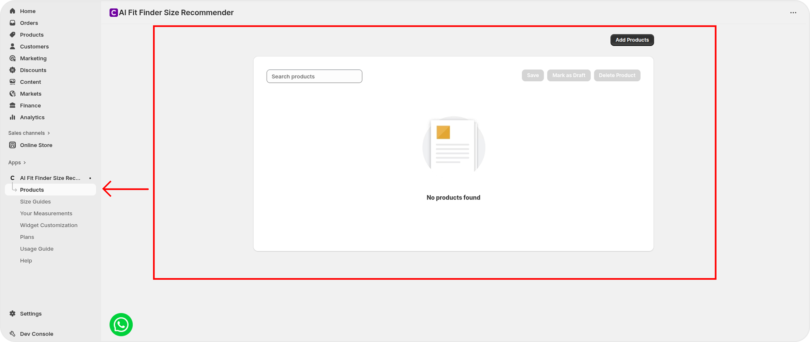
Task: Click the green WhatsApp chat icon
Action: 121,324
